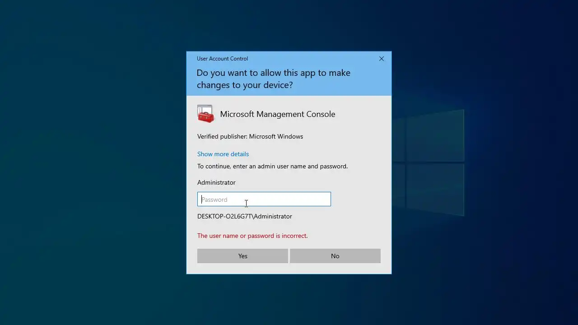Click the Microsoft Management Console app name
Screen dimensions: 578x325
278,114
